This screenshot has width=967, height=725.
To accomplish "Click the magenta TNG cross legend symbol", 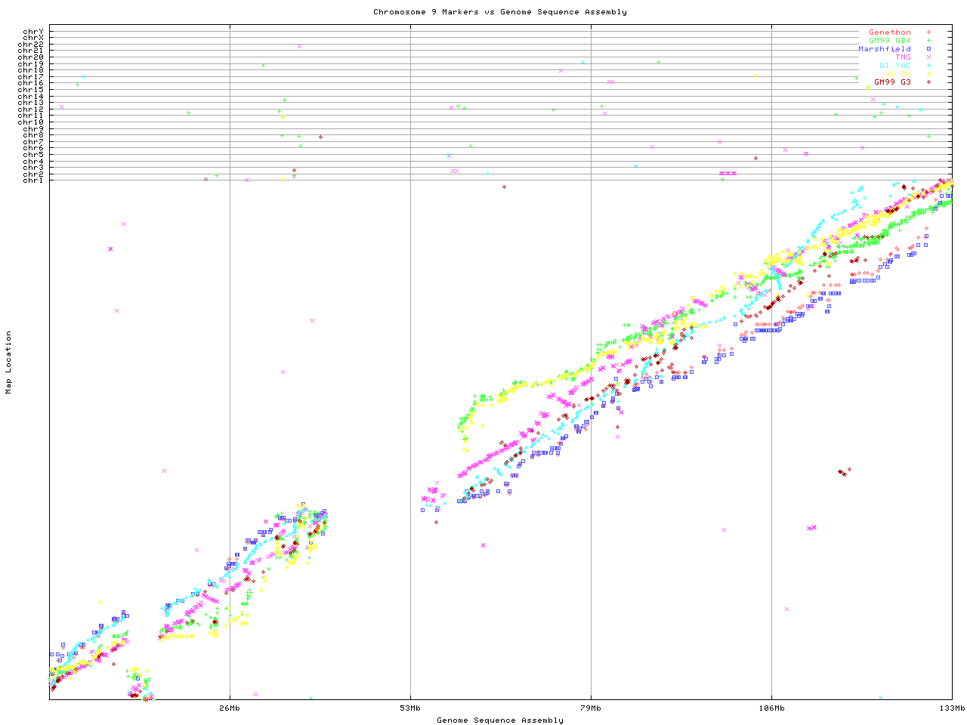I will (x=928, y=57).
